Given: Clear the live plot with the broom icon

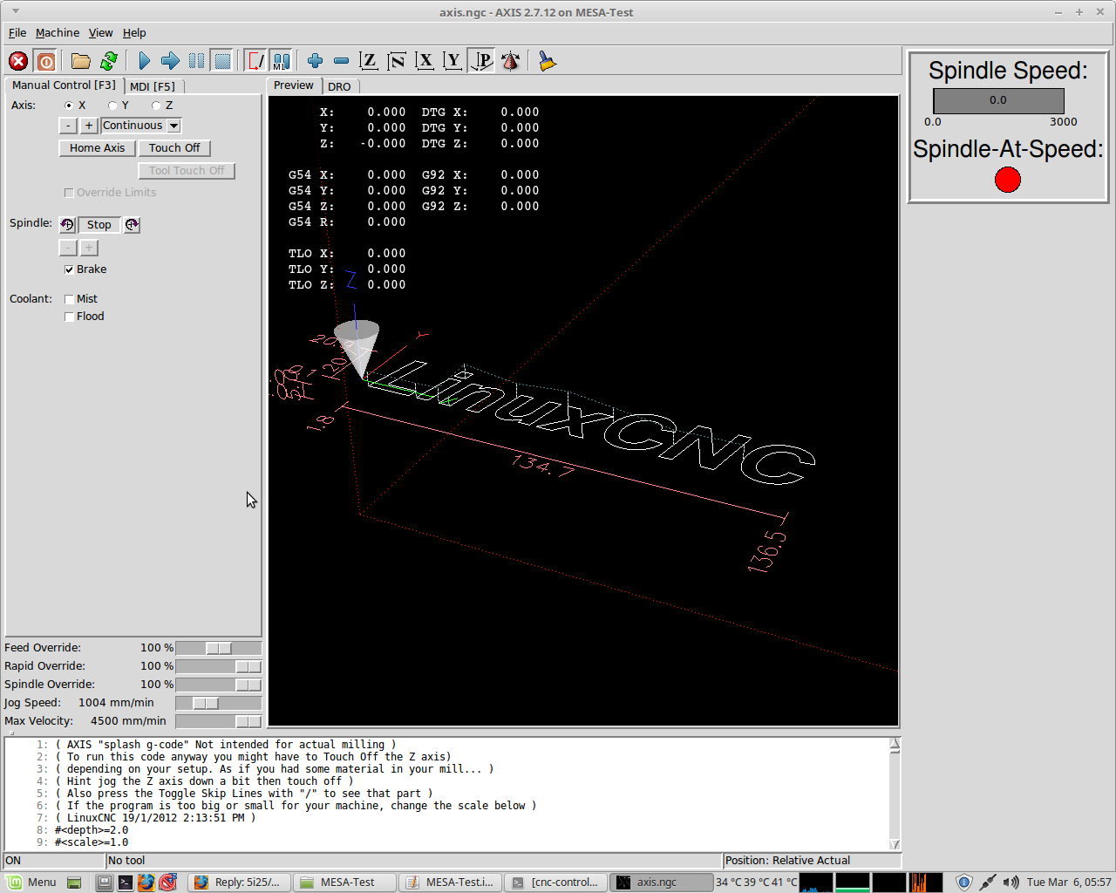Looking at the screenshot, I should [x=547, y=61].
